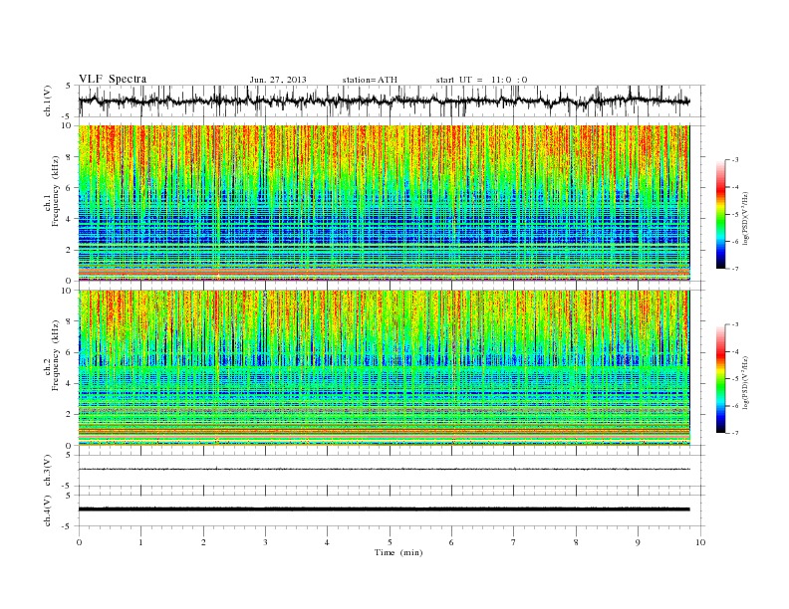The width and height of the screenshot is (789, 609).
Task: Click the "5" tick on the time axis
Action: [390, 542]
